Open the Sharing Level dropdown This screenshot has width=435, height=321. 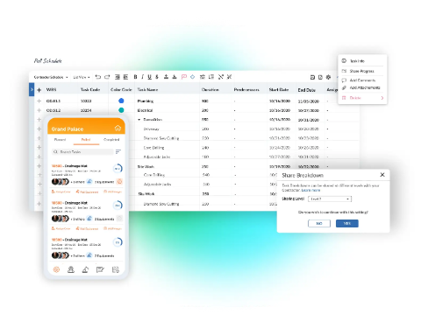pos(330,199)
